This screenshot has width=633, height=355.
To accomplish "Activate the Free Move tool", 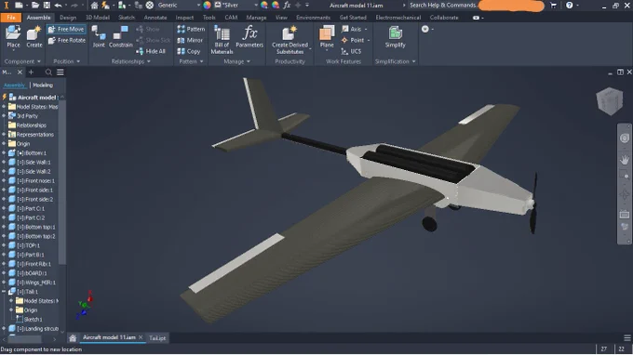I will click(x=66, y=29).
